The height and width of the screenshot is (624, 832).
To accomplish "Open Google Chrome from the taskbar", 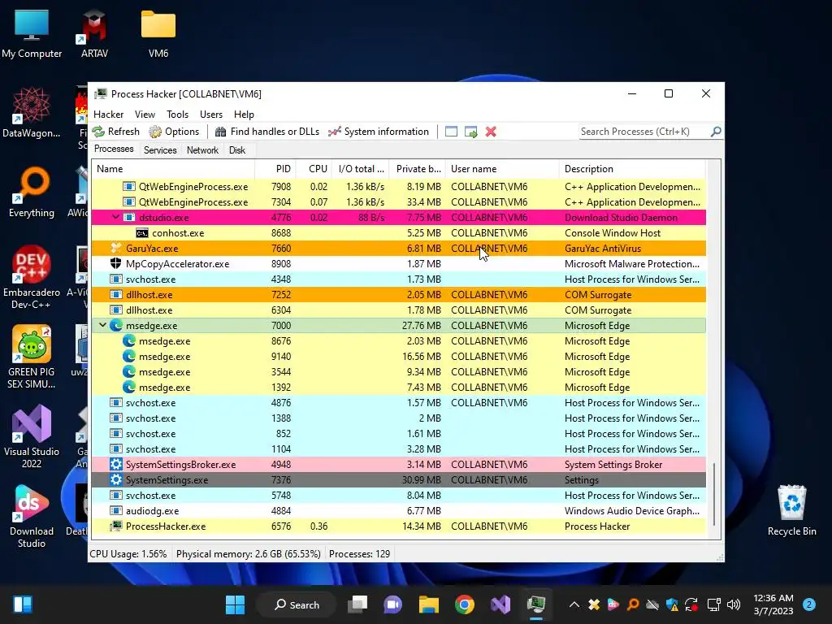I will point(464,604).
